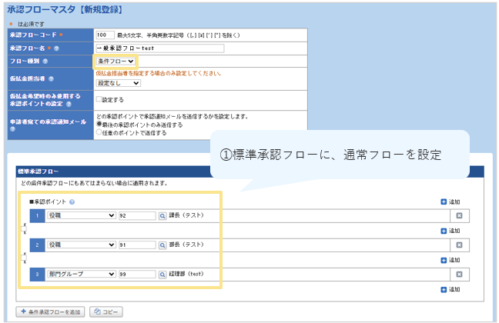
Task: Click 追加 between points 1 and 2
Action: [450, 231]
